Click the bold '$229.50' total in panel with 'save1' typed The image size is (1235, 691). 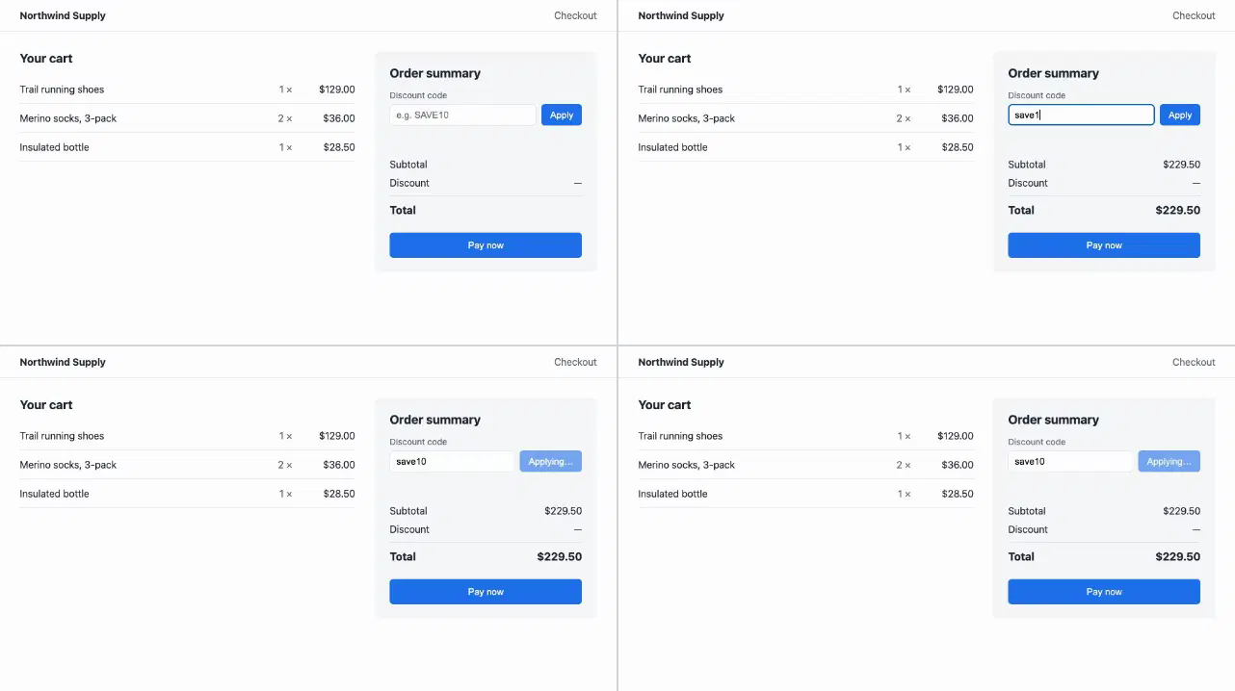coord(1177,210)
